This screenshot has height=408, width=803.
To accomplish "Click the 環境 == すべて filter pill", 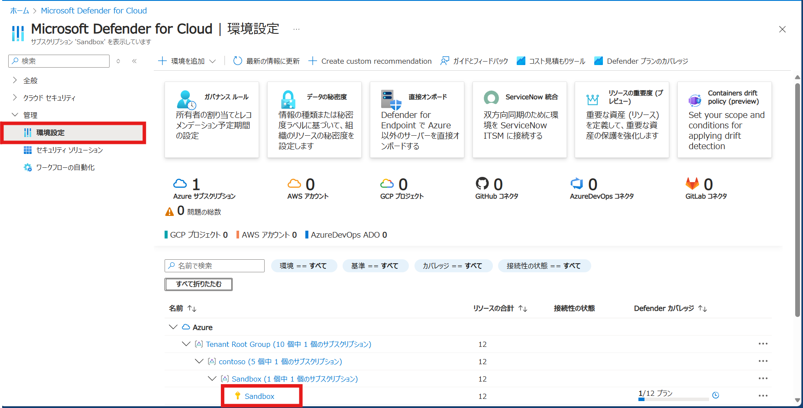I will (303, 266).
